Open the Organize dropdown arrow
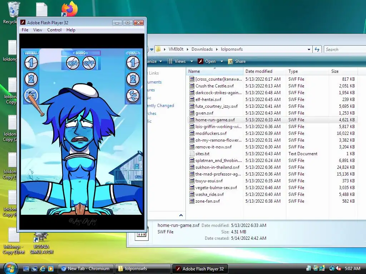366x274 pixels. click(x=160, y=61)
